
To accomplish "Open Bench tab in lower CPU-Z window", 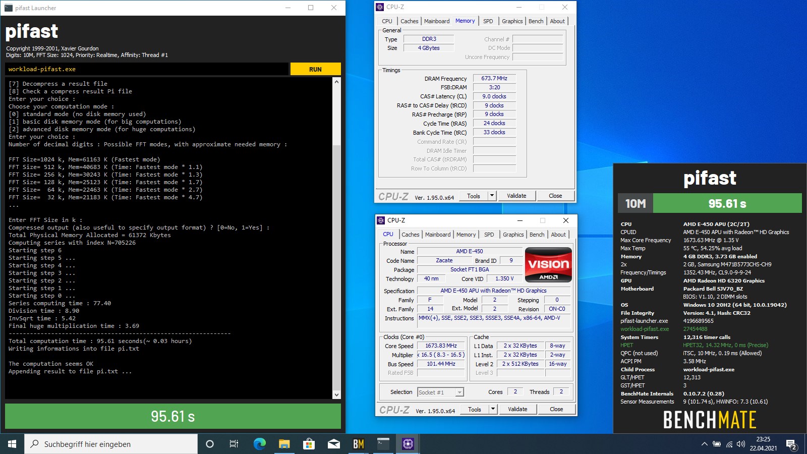I will tap(537, 235).
